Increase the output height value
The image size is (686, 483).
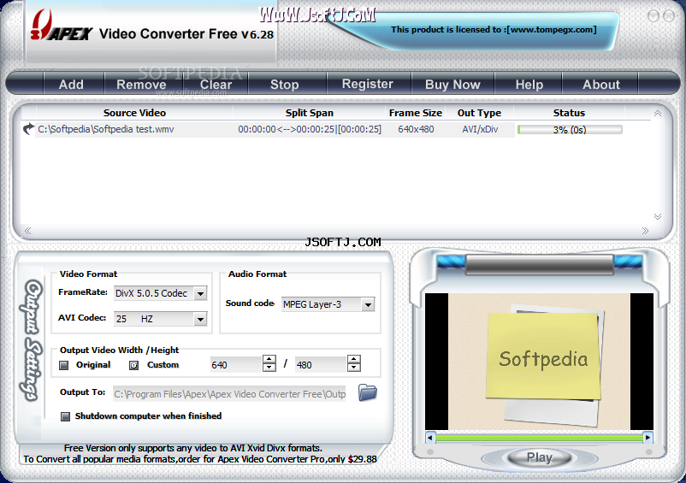353,359
